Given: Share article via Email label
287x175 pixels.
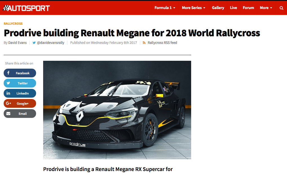Looking at the screenshot, I should 23,114.
